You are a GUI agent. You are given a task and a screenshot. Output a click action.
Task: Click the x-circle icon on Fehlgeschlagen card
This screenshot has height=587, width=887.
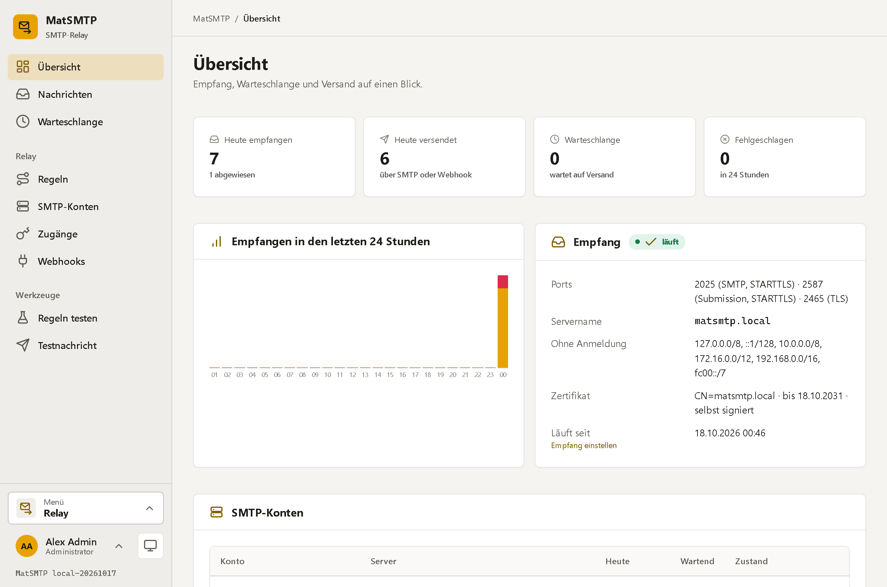[725, 139]
